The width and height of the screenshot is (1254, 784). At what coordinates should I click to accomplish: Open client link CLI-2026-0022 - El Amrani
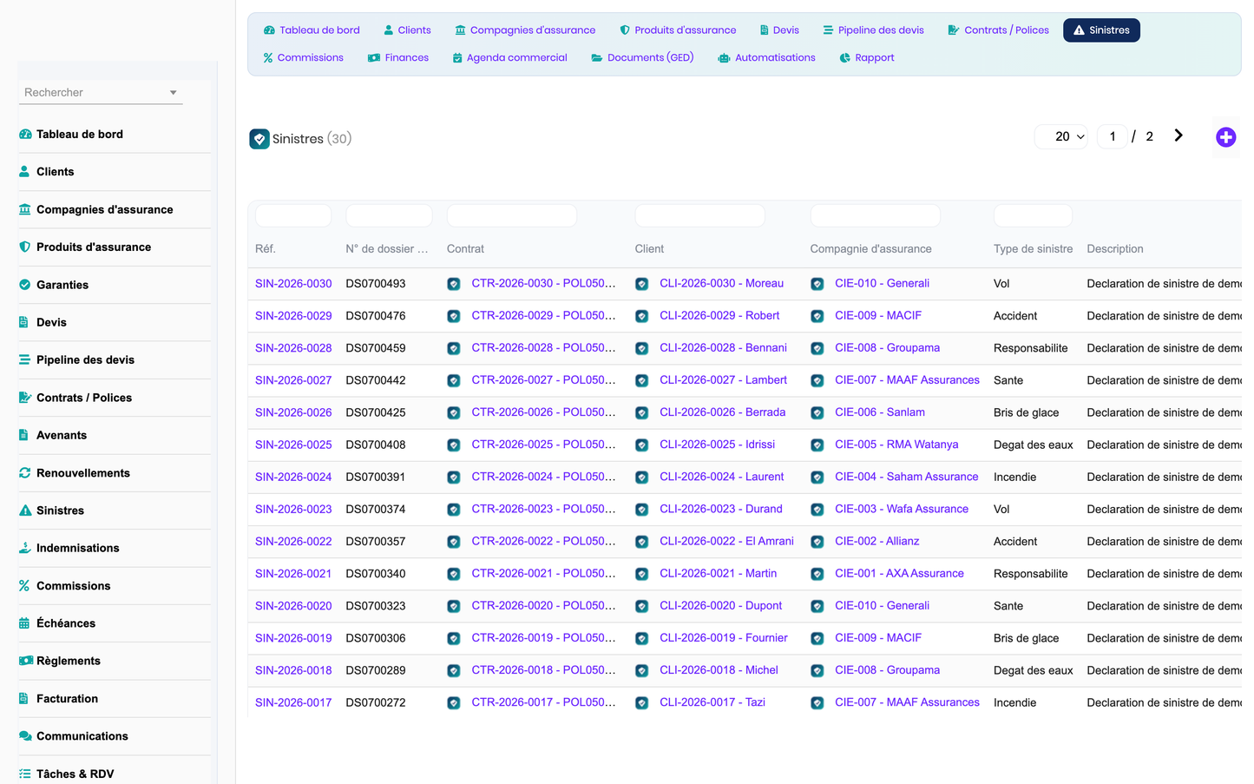point(726,541)
